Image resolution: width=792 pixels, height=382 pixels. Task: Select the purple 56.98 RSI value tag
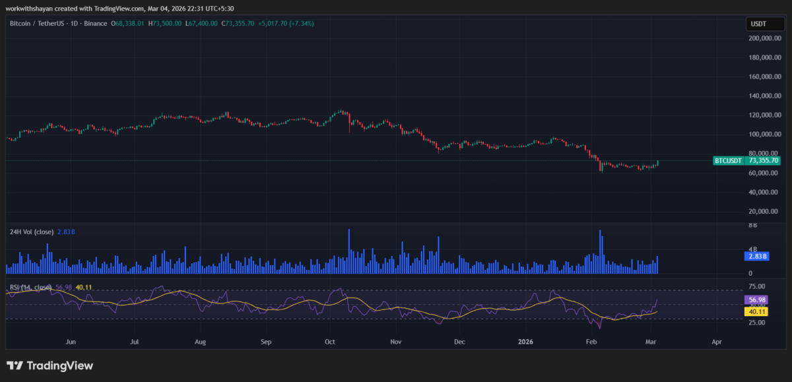click(755, 300)
